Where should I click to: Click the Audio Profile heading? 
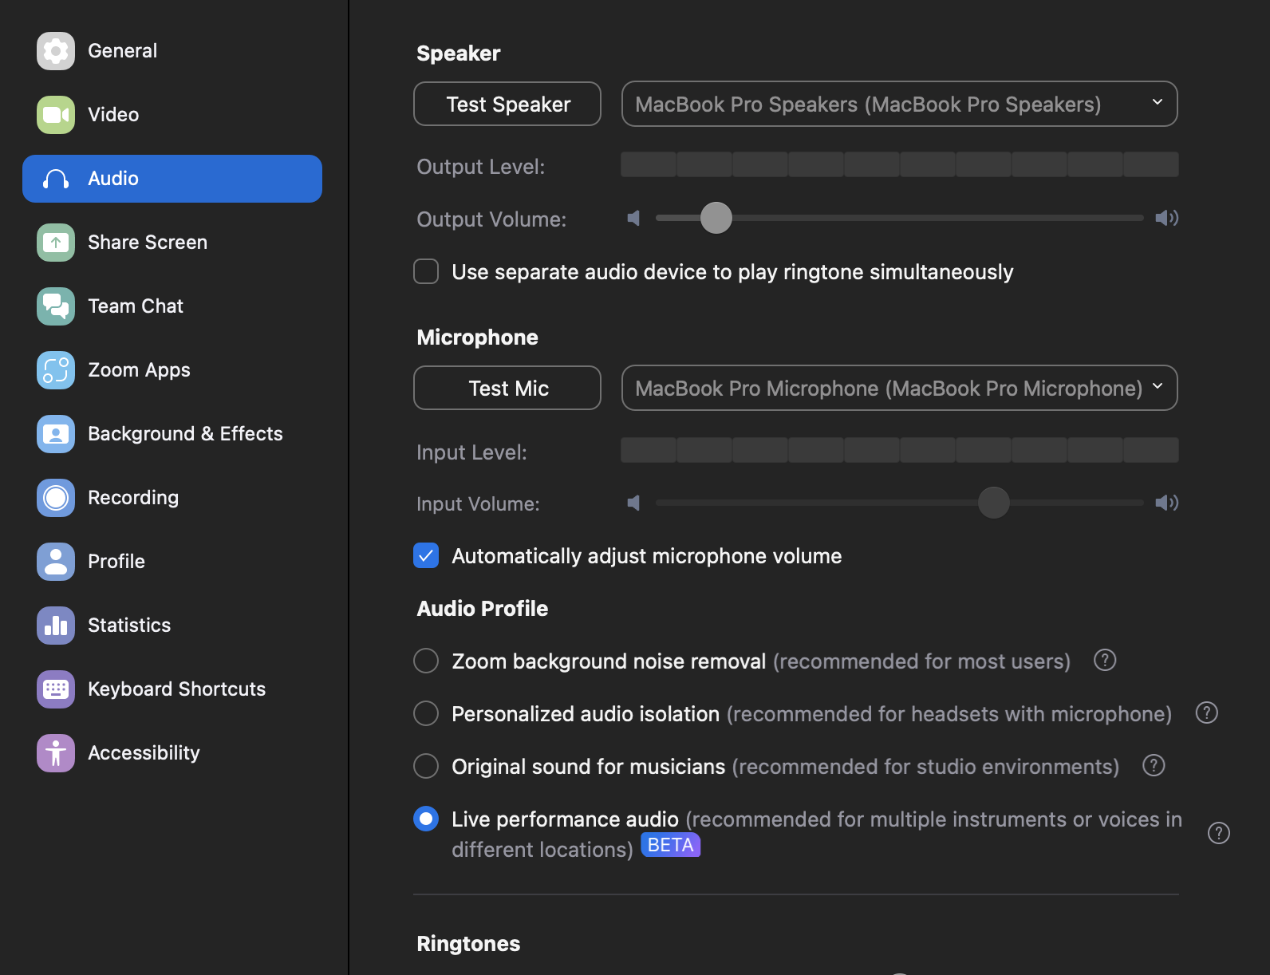(x=483, y=609)
